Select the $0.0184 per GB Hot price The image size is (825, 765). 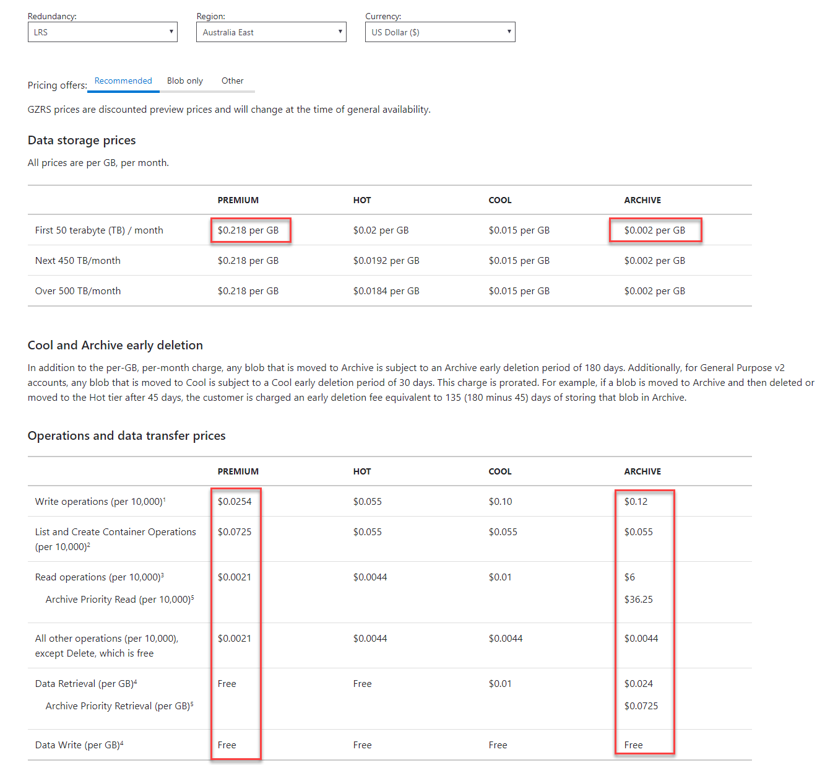tap(386, 291)
